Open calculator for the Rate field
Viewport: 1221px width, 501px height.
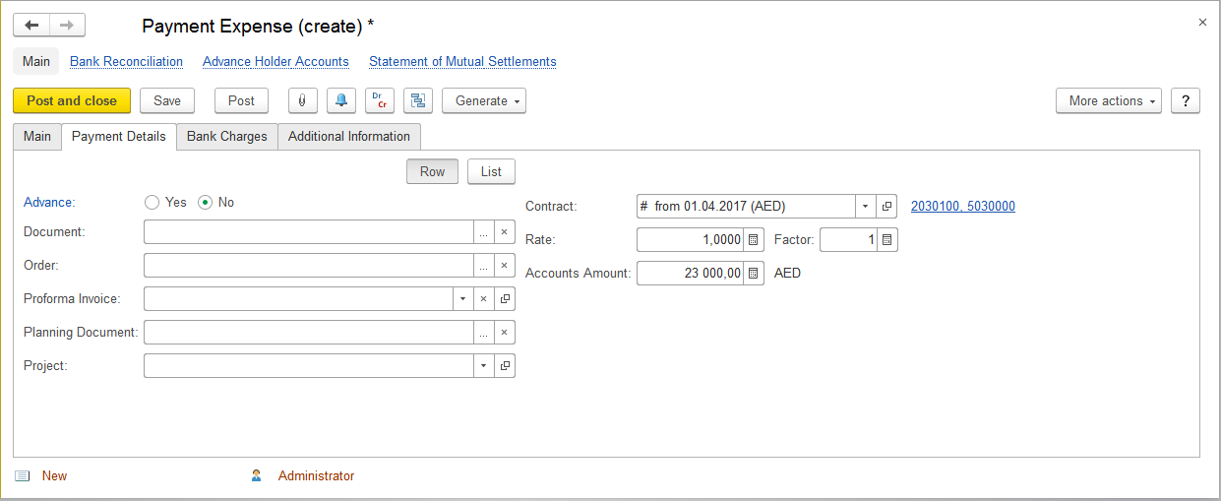pyautogui.click(x=753, y=240)
